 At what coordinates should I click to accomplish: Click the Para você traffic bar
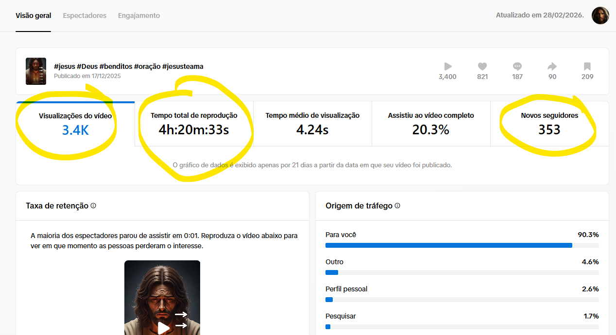(462, 245)
